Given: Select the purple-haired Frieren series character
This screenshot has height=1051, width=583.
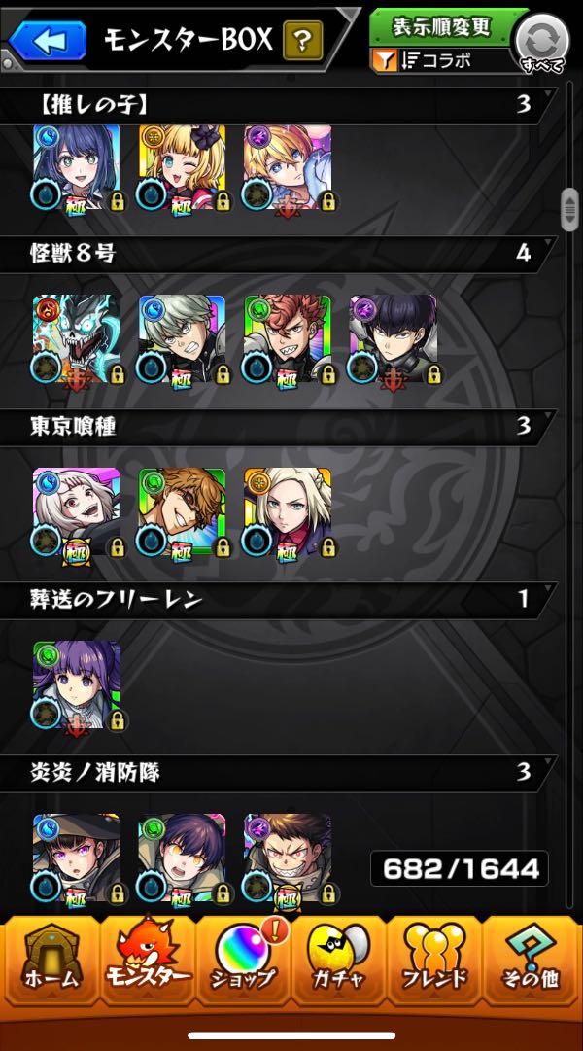Looking at the screenshot, I should coord(77,685).
